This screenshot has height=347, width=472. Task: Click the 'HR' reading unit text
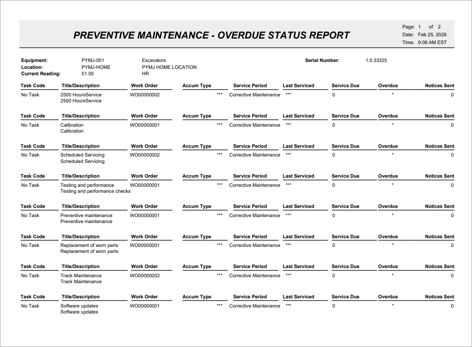click(145, 73)
